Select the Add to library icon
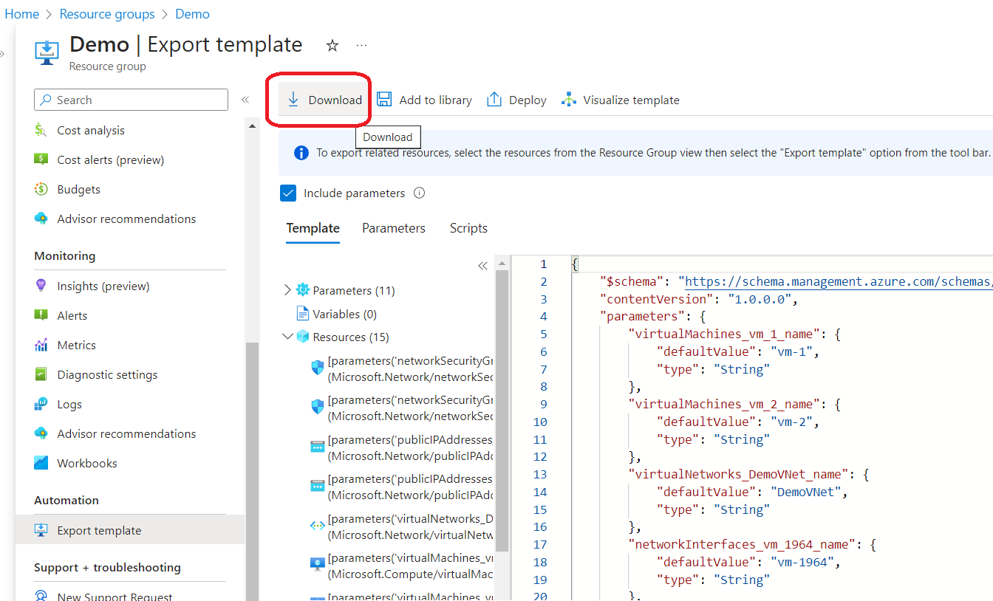The height and width of the screenshot is (601, 993). tap(384, 99)
